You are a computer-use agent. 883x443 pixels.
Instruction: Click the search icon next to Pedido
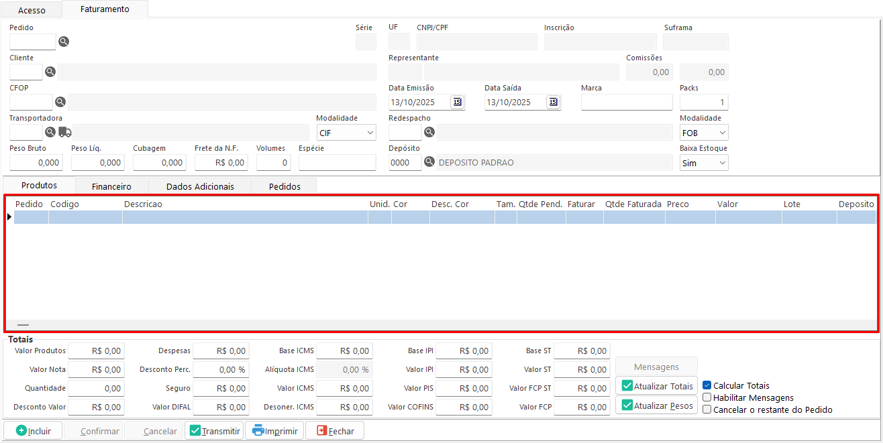click(64, 42)
